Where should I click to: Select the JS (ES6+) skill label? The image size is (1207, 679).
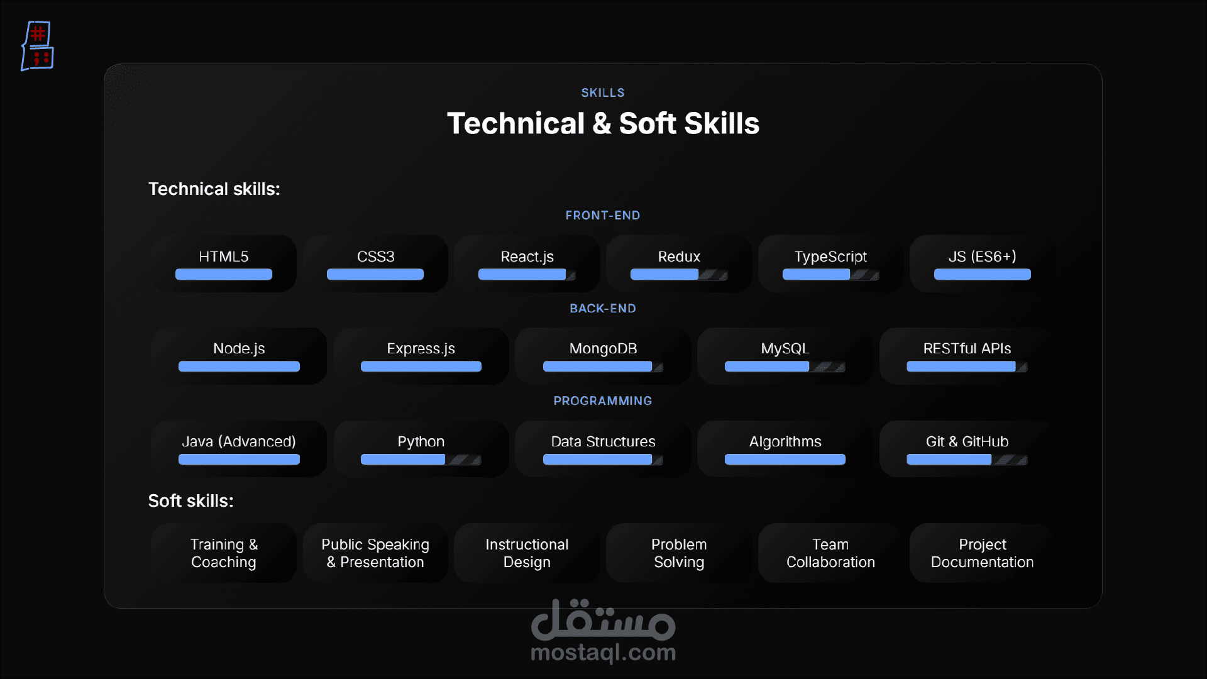click(x=982, y=257)
